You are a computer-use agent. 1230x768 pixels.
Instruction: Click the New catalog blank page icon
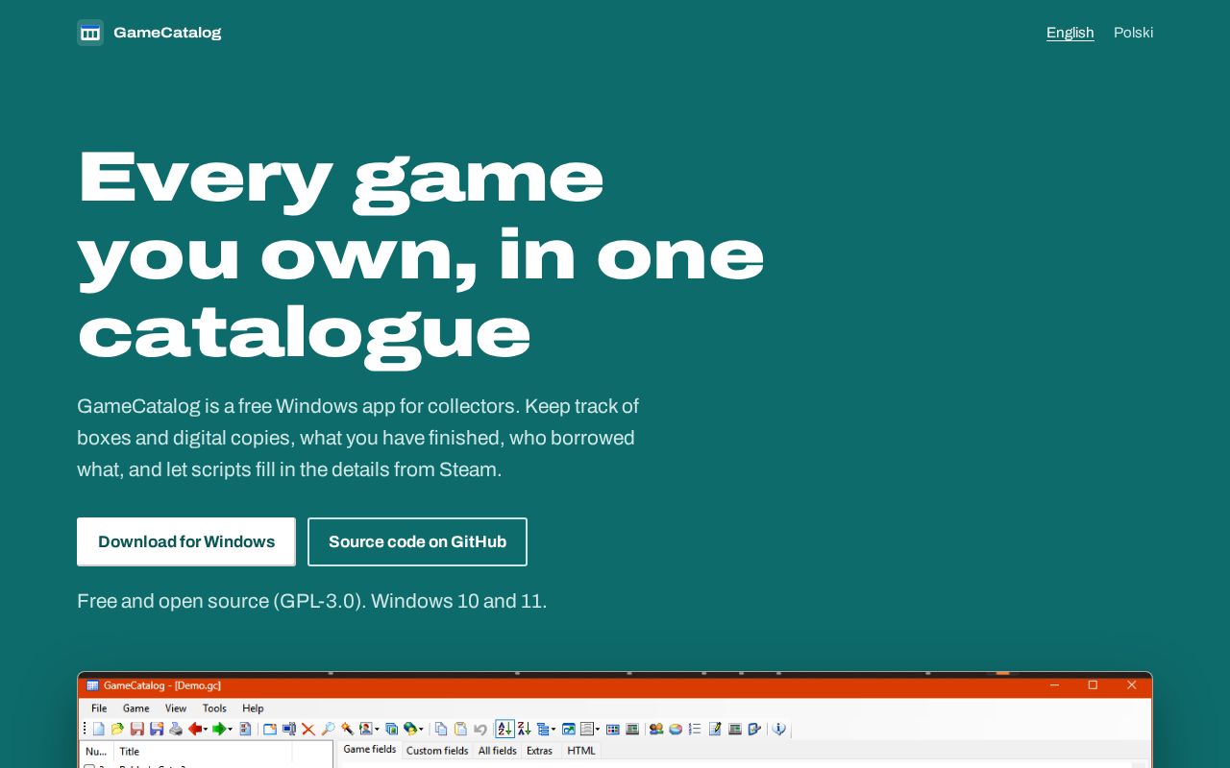[98, 730]
